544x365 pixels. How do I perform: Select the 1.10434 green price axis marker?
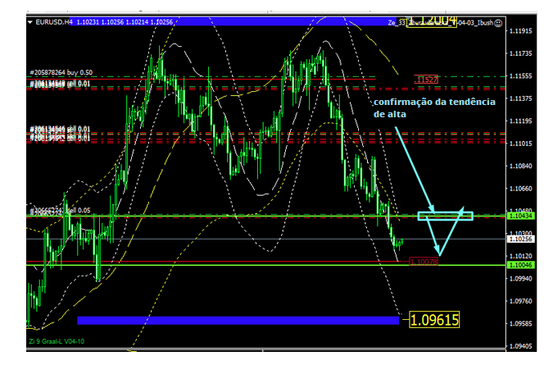pos(521,216)
